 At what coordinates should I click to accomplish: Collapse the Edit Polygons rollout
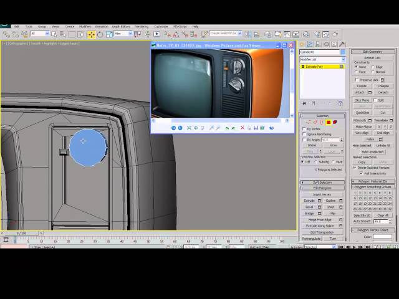coord(322,188)
